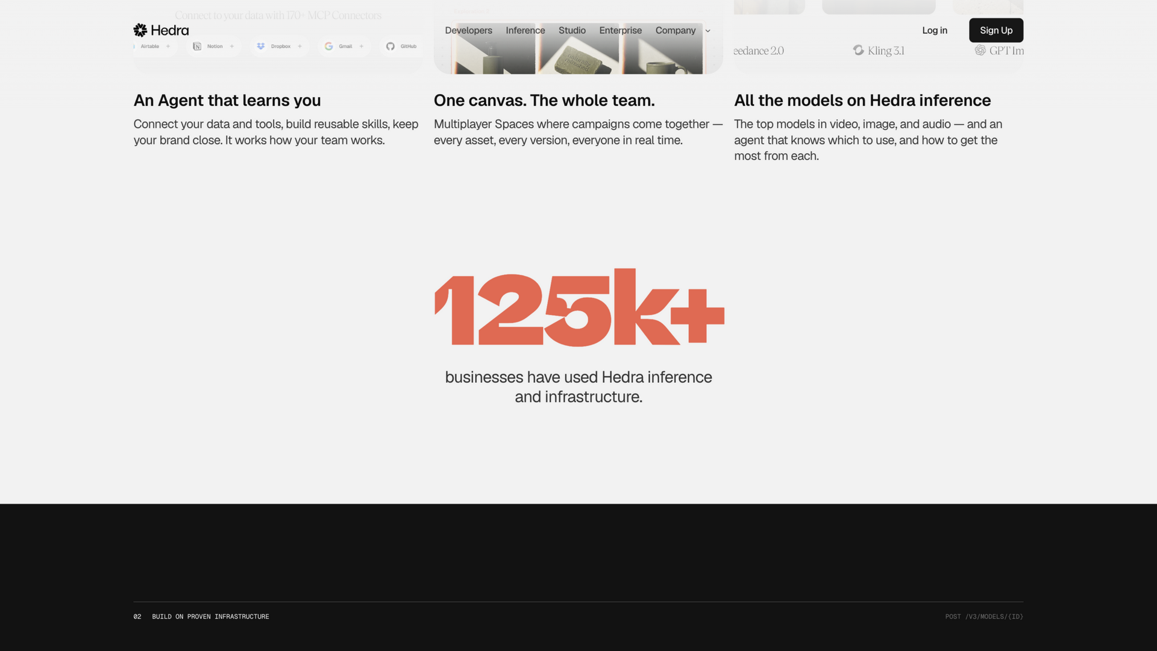
Task: Click the Notion connector icon
Action: (197, 46)
